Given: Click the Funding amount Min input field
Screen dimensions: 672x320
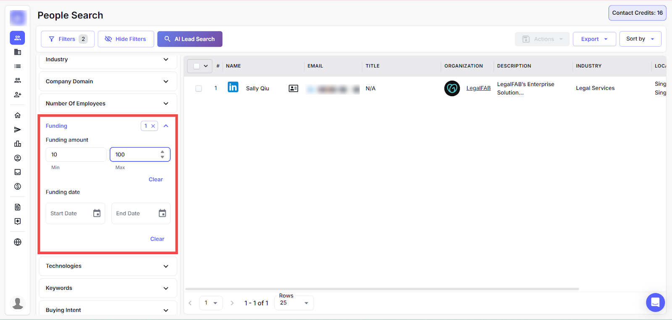Looking at the screenshot, I should click(76, 155).
